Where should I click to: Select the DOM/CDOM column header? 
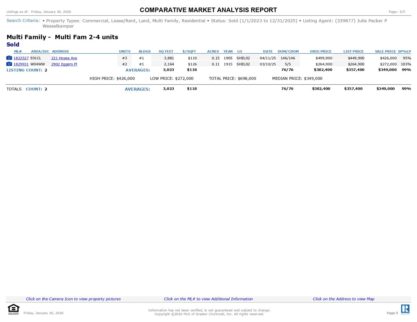(288, 51)
